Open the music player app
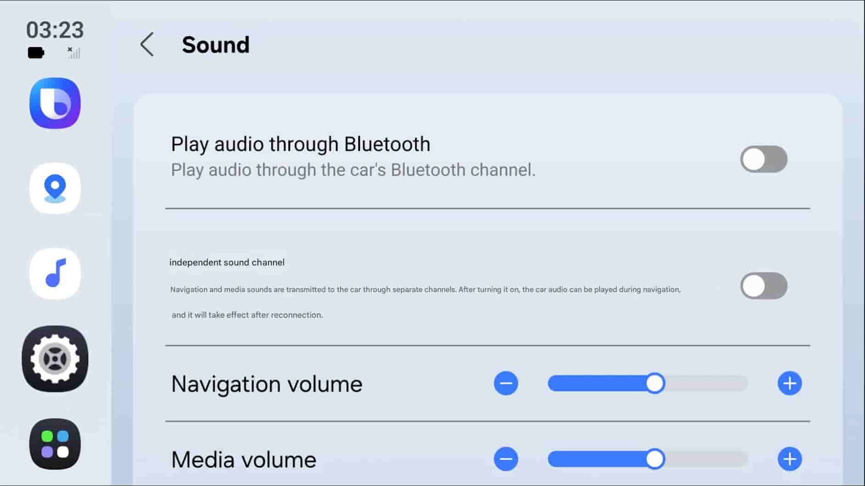Screen dimensions: 865x486 [x=55, y=274]
